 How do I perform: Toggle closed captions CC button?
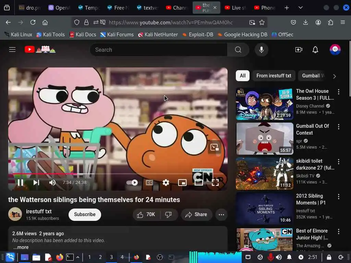pyautogui.click(x=149, y=183)
